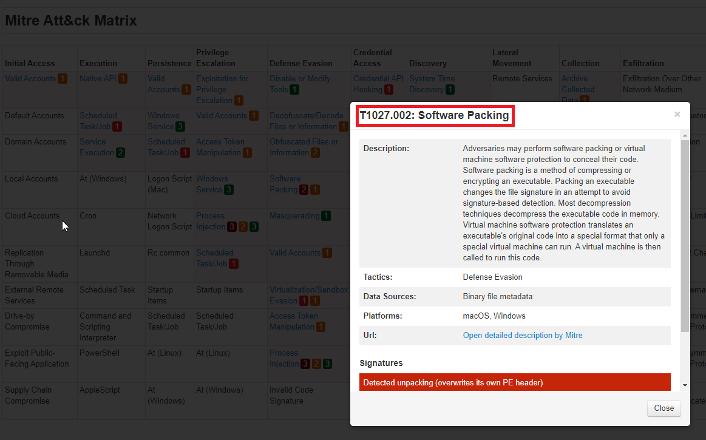Click the green "2" badge on Service Execution

click(119, 152)
